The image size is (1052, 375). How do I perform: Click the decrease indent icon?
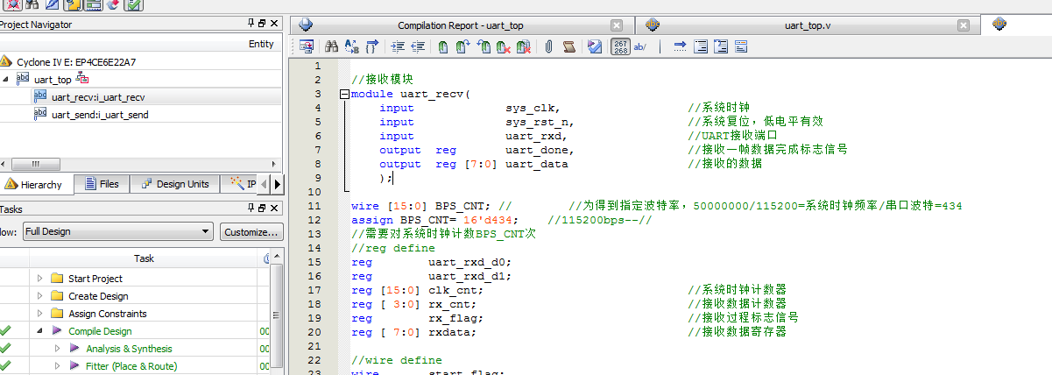click(x=418, y=46)
